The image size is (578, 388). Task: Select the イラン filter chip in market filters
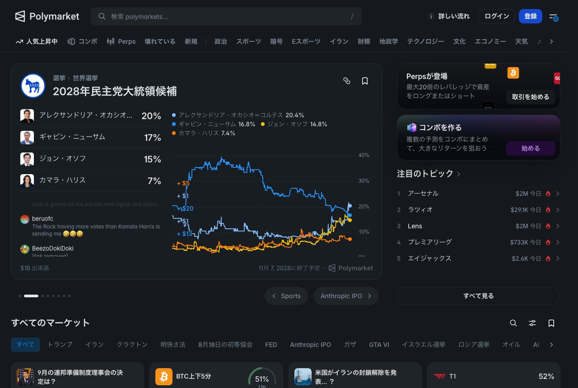click(x=95, y=345)
